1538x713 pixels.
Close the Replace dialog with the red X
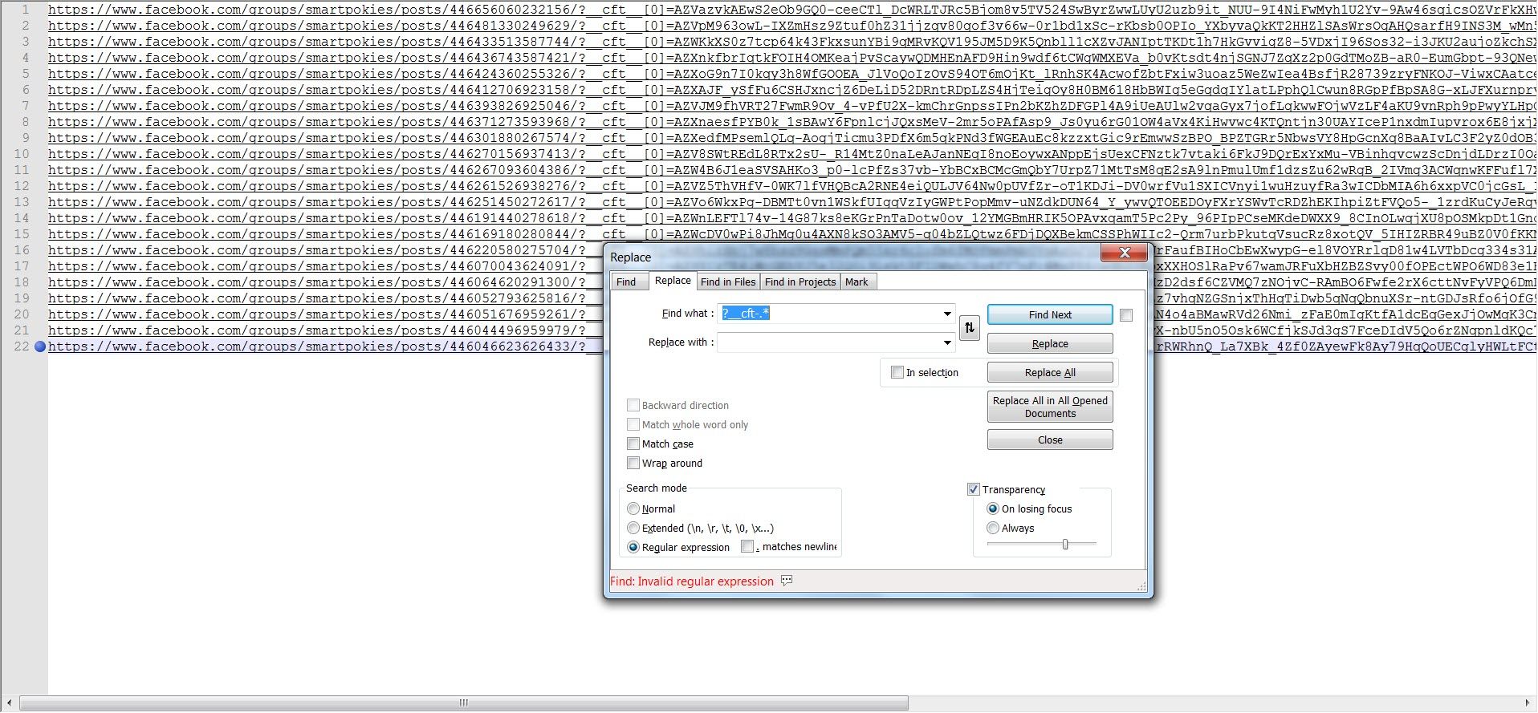(1124, 253)
